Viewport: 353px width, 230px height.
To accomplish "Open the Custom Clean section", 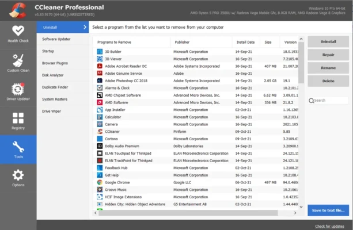I will (17, 64).
